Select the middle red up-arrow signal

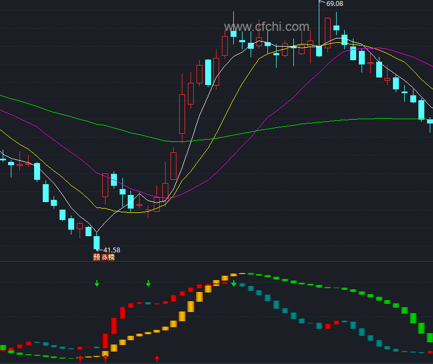coord(106,359)
